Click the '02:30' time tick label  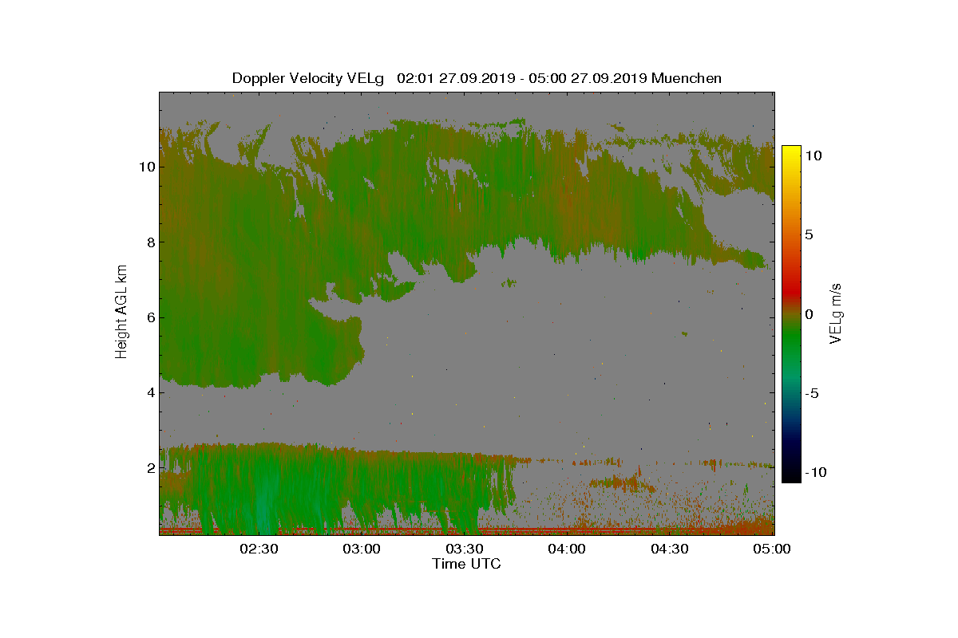(259, 549)
